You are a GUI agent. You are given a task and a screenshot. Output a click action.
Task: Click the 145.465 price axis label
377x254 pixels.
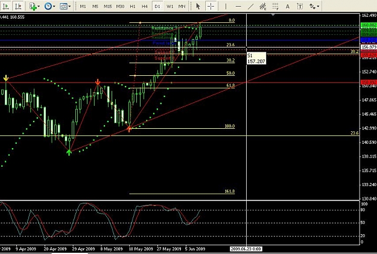(369, 114)
